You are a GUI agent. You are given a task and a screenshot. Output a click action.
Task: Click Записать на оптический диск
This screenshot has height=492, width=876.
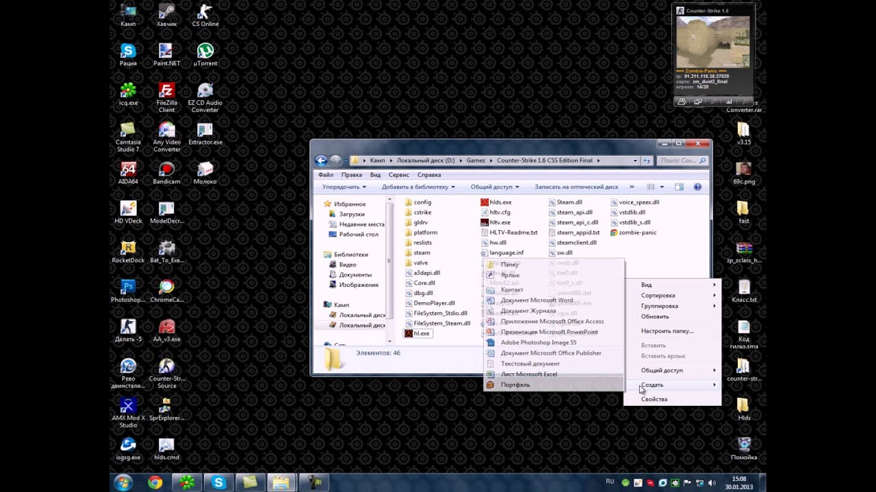coord(576,187)
